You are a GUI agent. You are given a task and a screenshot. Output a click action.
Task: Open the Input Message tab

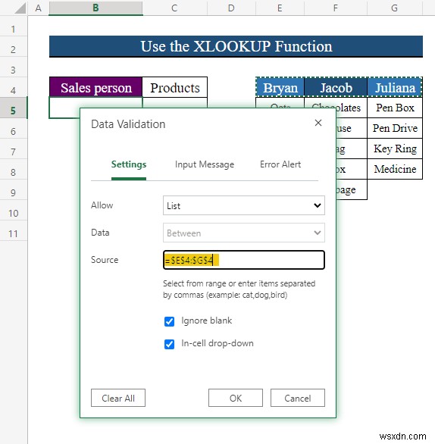[x=205, y=164]
